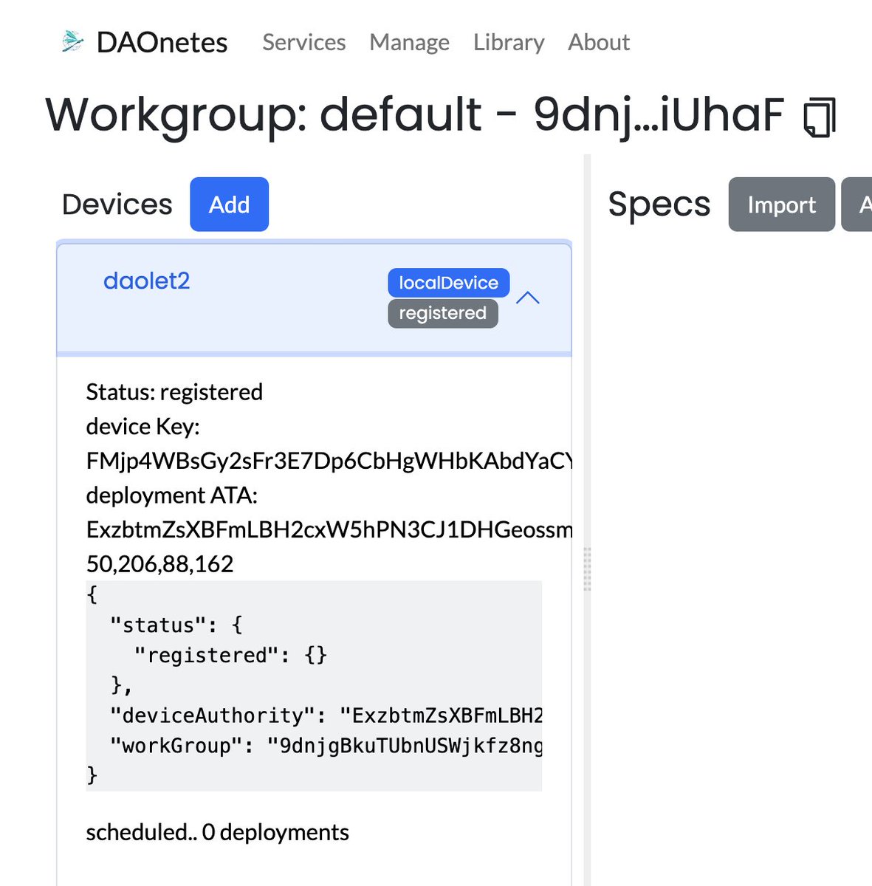
Task: Select the IP value 50,206,88,162
Action: 159,564
